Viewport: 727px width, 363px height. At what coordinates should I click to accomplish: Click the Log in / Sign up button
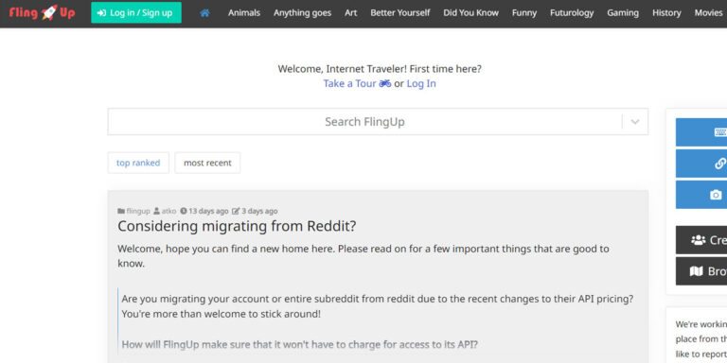tap(136, 12)
